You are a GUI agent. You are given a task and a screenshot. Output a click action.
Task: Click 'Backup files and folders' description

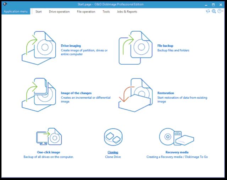tap(173, 50)
